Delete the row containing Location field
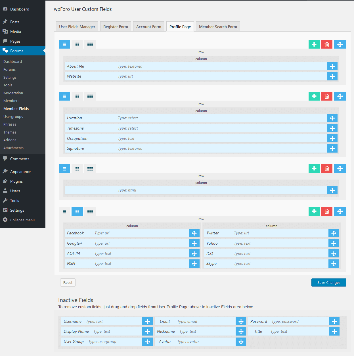 pos(327,96)
